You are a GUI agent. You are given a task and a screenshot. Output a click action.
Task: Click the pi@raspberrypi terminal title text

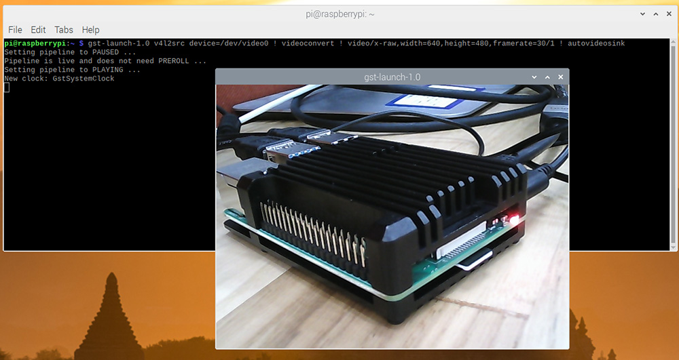[x=340, y=14]
